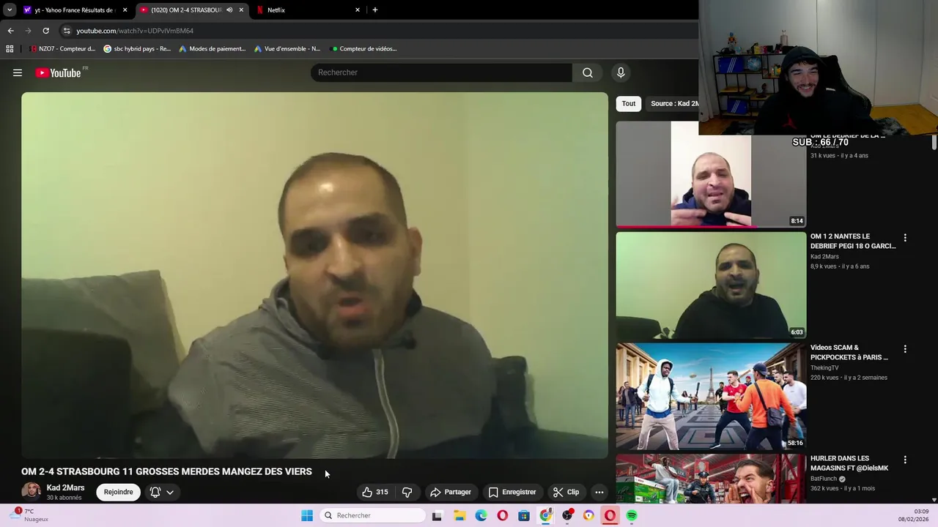Dislike the video with thumbs down

(407, 492)
